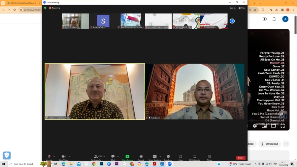Unmute the microphone in Zoom toolbar
Viewport: 297px width, 167px height.
click(x=49, y=157)
